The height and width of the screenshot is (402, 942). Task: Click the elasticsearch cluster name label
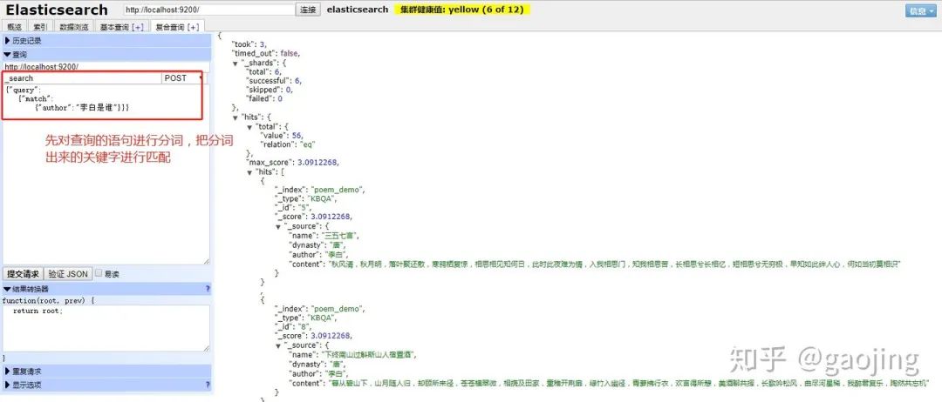[x=358, y=10]
